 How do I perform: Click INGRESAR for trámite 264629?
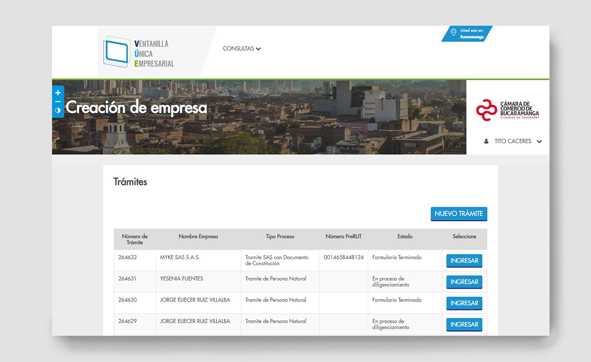coord(464,324)
